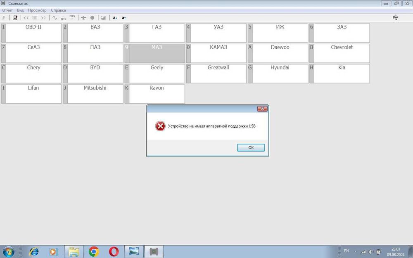
Task: Close the error dialog with red X
Action: coord(262,109)
